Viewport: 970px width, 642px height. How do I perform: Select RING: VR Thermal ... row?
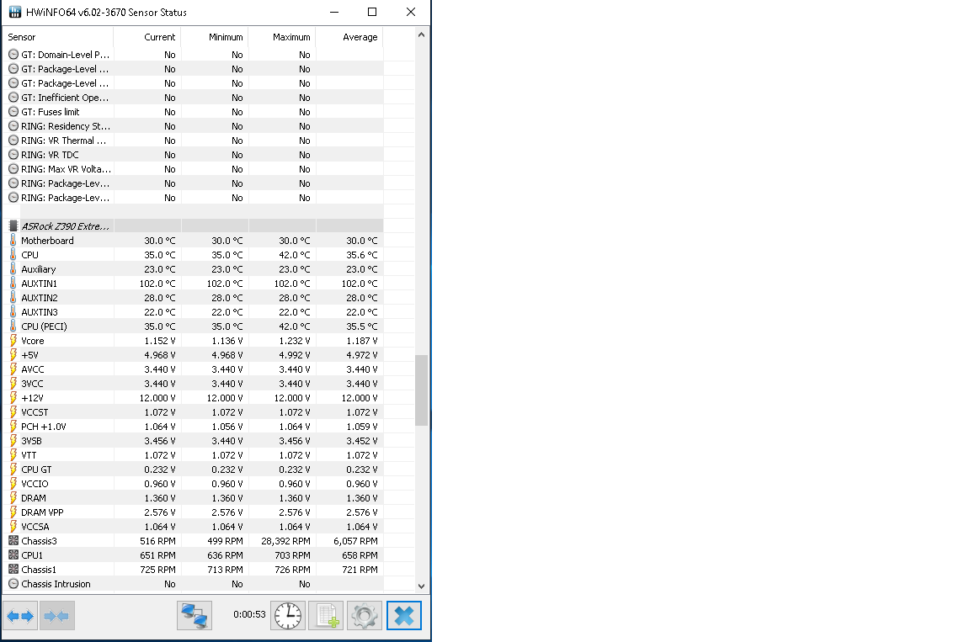194,141
